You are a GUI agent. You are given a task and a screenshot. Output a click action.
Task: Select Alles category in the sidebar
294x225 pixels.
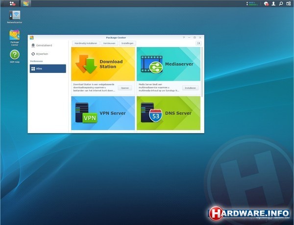(x=48, y=68)
